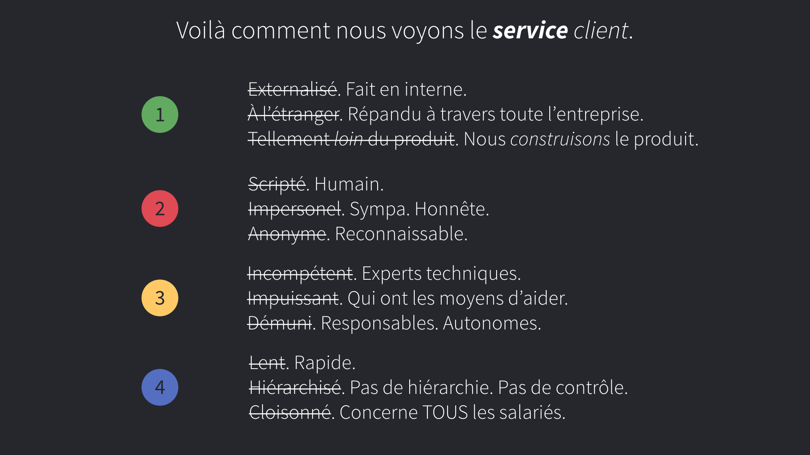
Task: Click the italic word "construisons"
Action: click(560, 139)
